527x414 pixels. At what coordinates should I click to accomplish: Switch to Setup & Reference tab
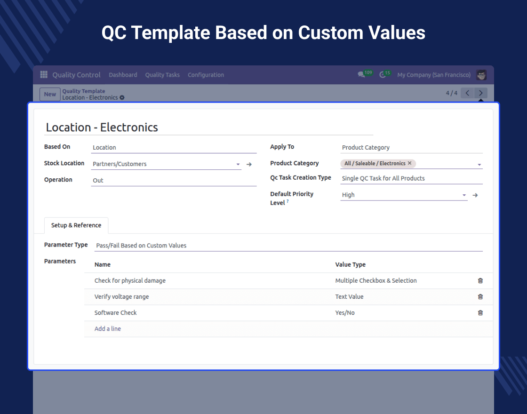tap(76, 225)
